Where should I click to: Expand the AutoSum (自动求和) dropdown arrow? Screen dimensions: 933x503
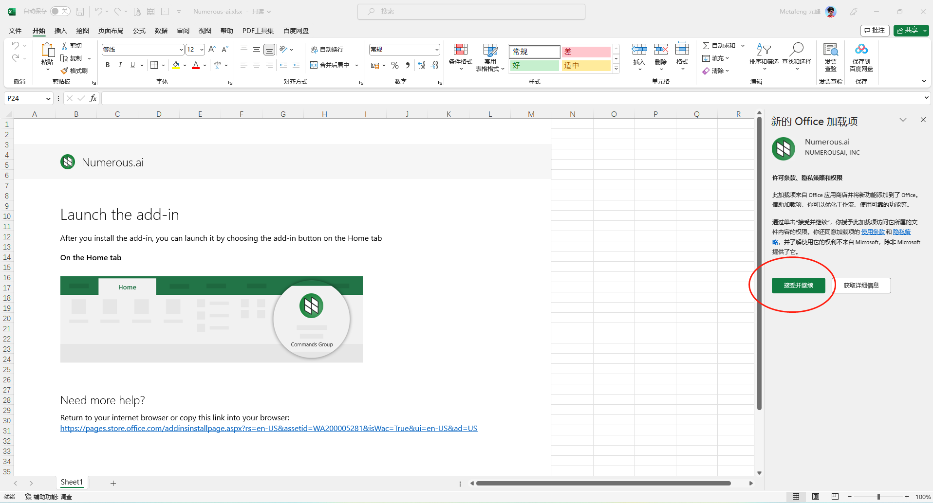coord(743,46)
